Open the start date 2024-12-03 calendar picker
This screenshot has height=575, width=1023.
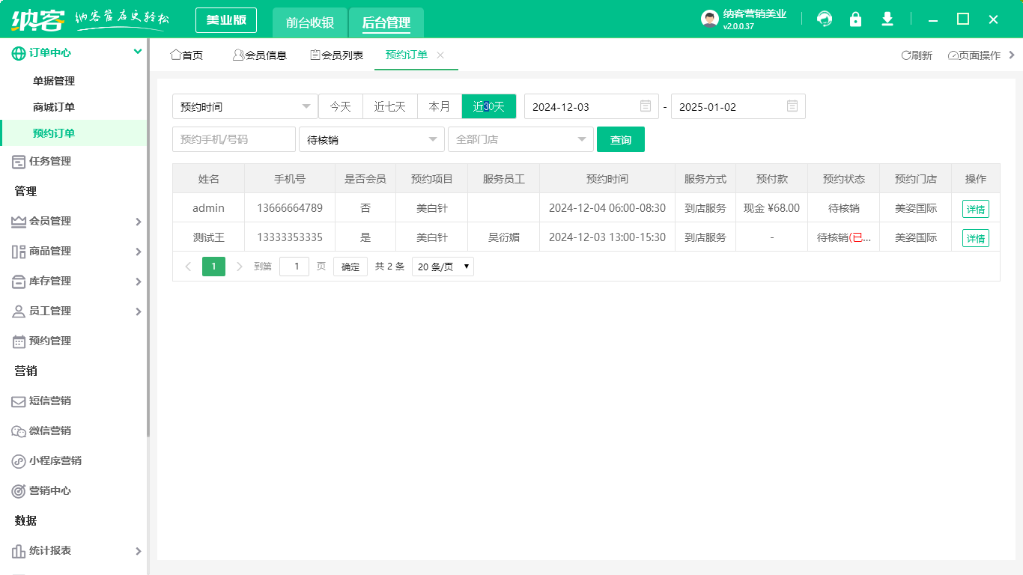coord(592,106)
